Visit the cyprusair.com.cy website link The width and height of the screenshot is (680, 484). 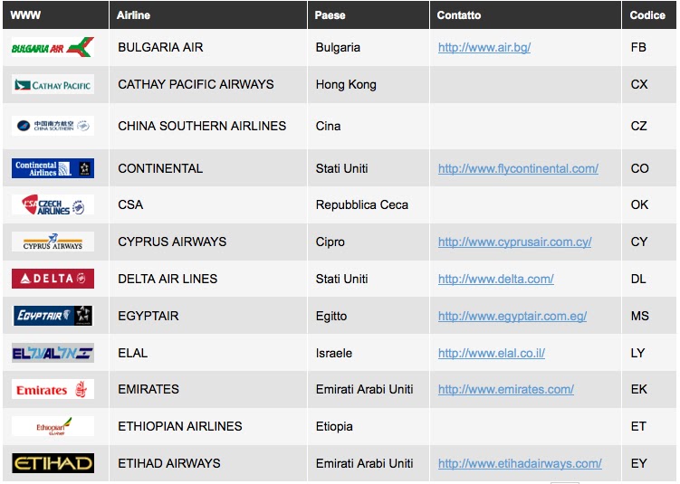tap(514, 242)
